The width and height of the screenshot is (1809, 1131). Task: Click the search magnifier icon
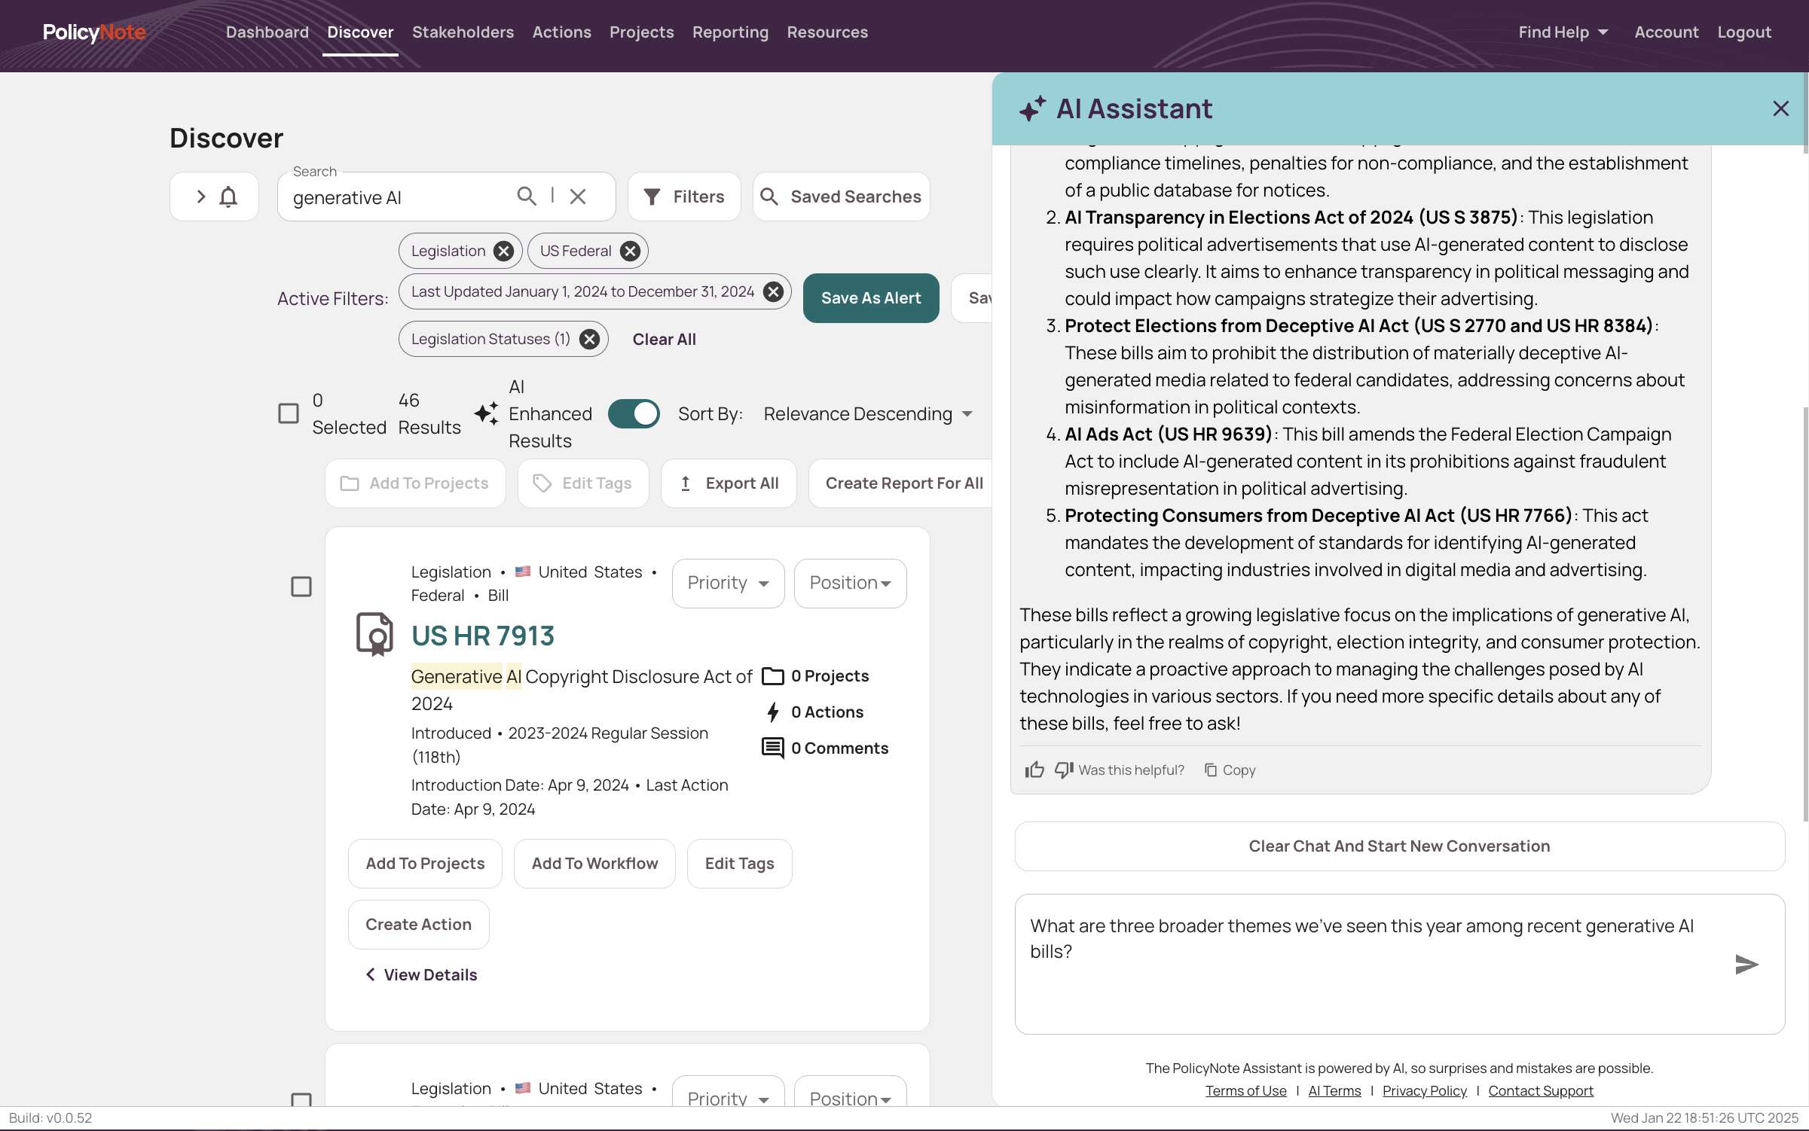[526, 197]
